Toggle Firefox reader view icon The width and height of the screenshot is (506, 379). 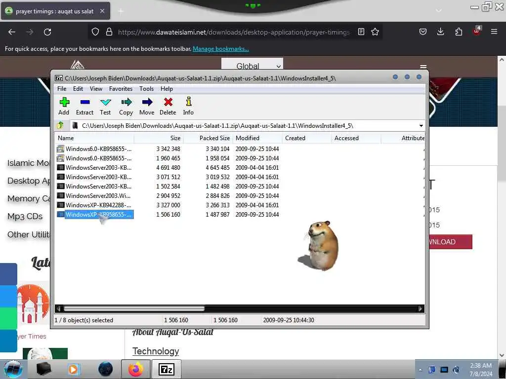pyautogui.click(x=361, y=32)
